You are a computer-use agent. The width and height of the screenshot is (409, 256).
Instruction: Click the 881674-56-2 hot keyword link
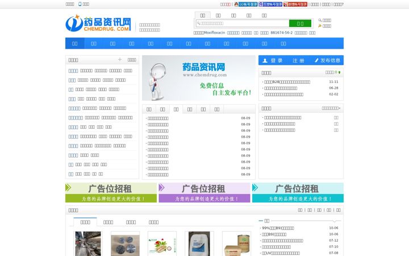(281, 32)
